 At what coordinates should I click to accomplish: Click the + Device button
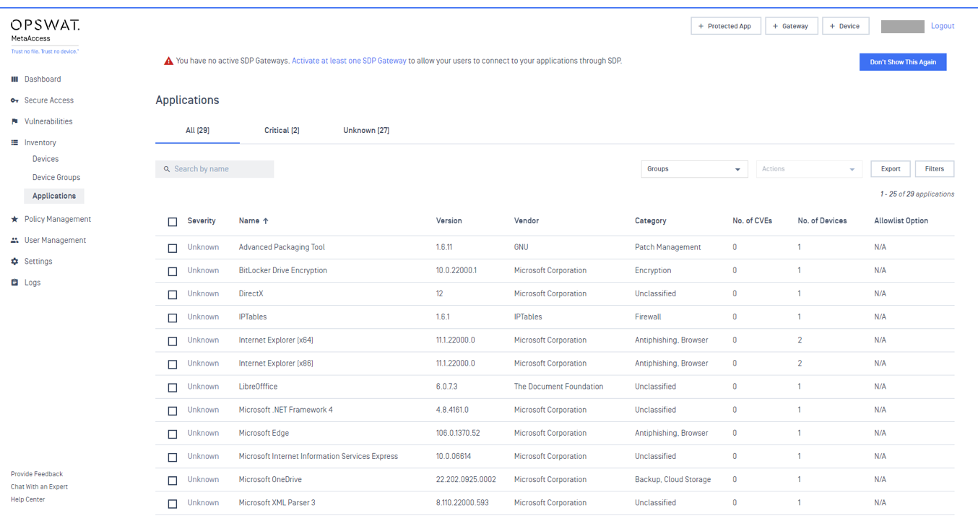[x=846, y=26]
